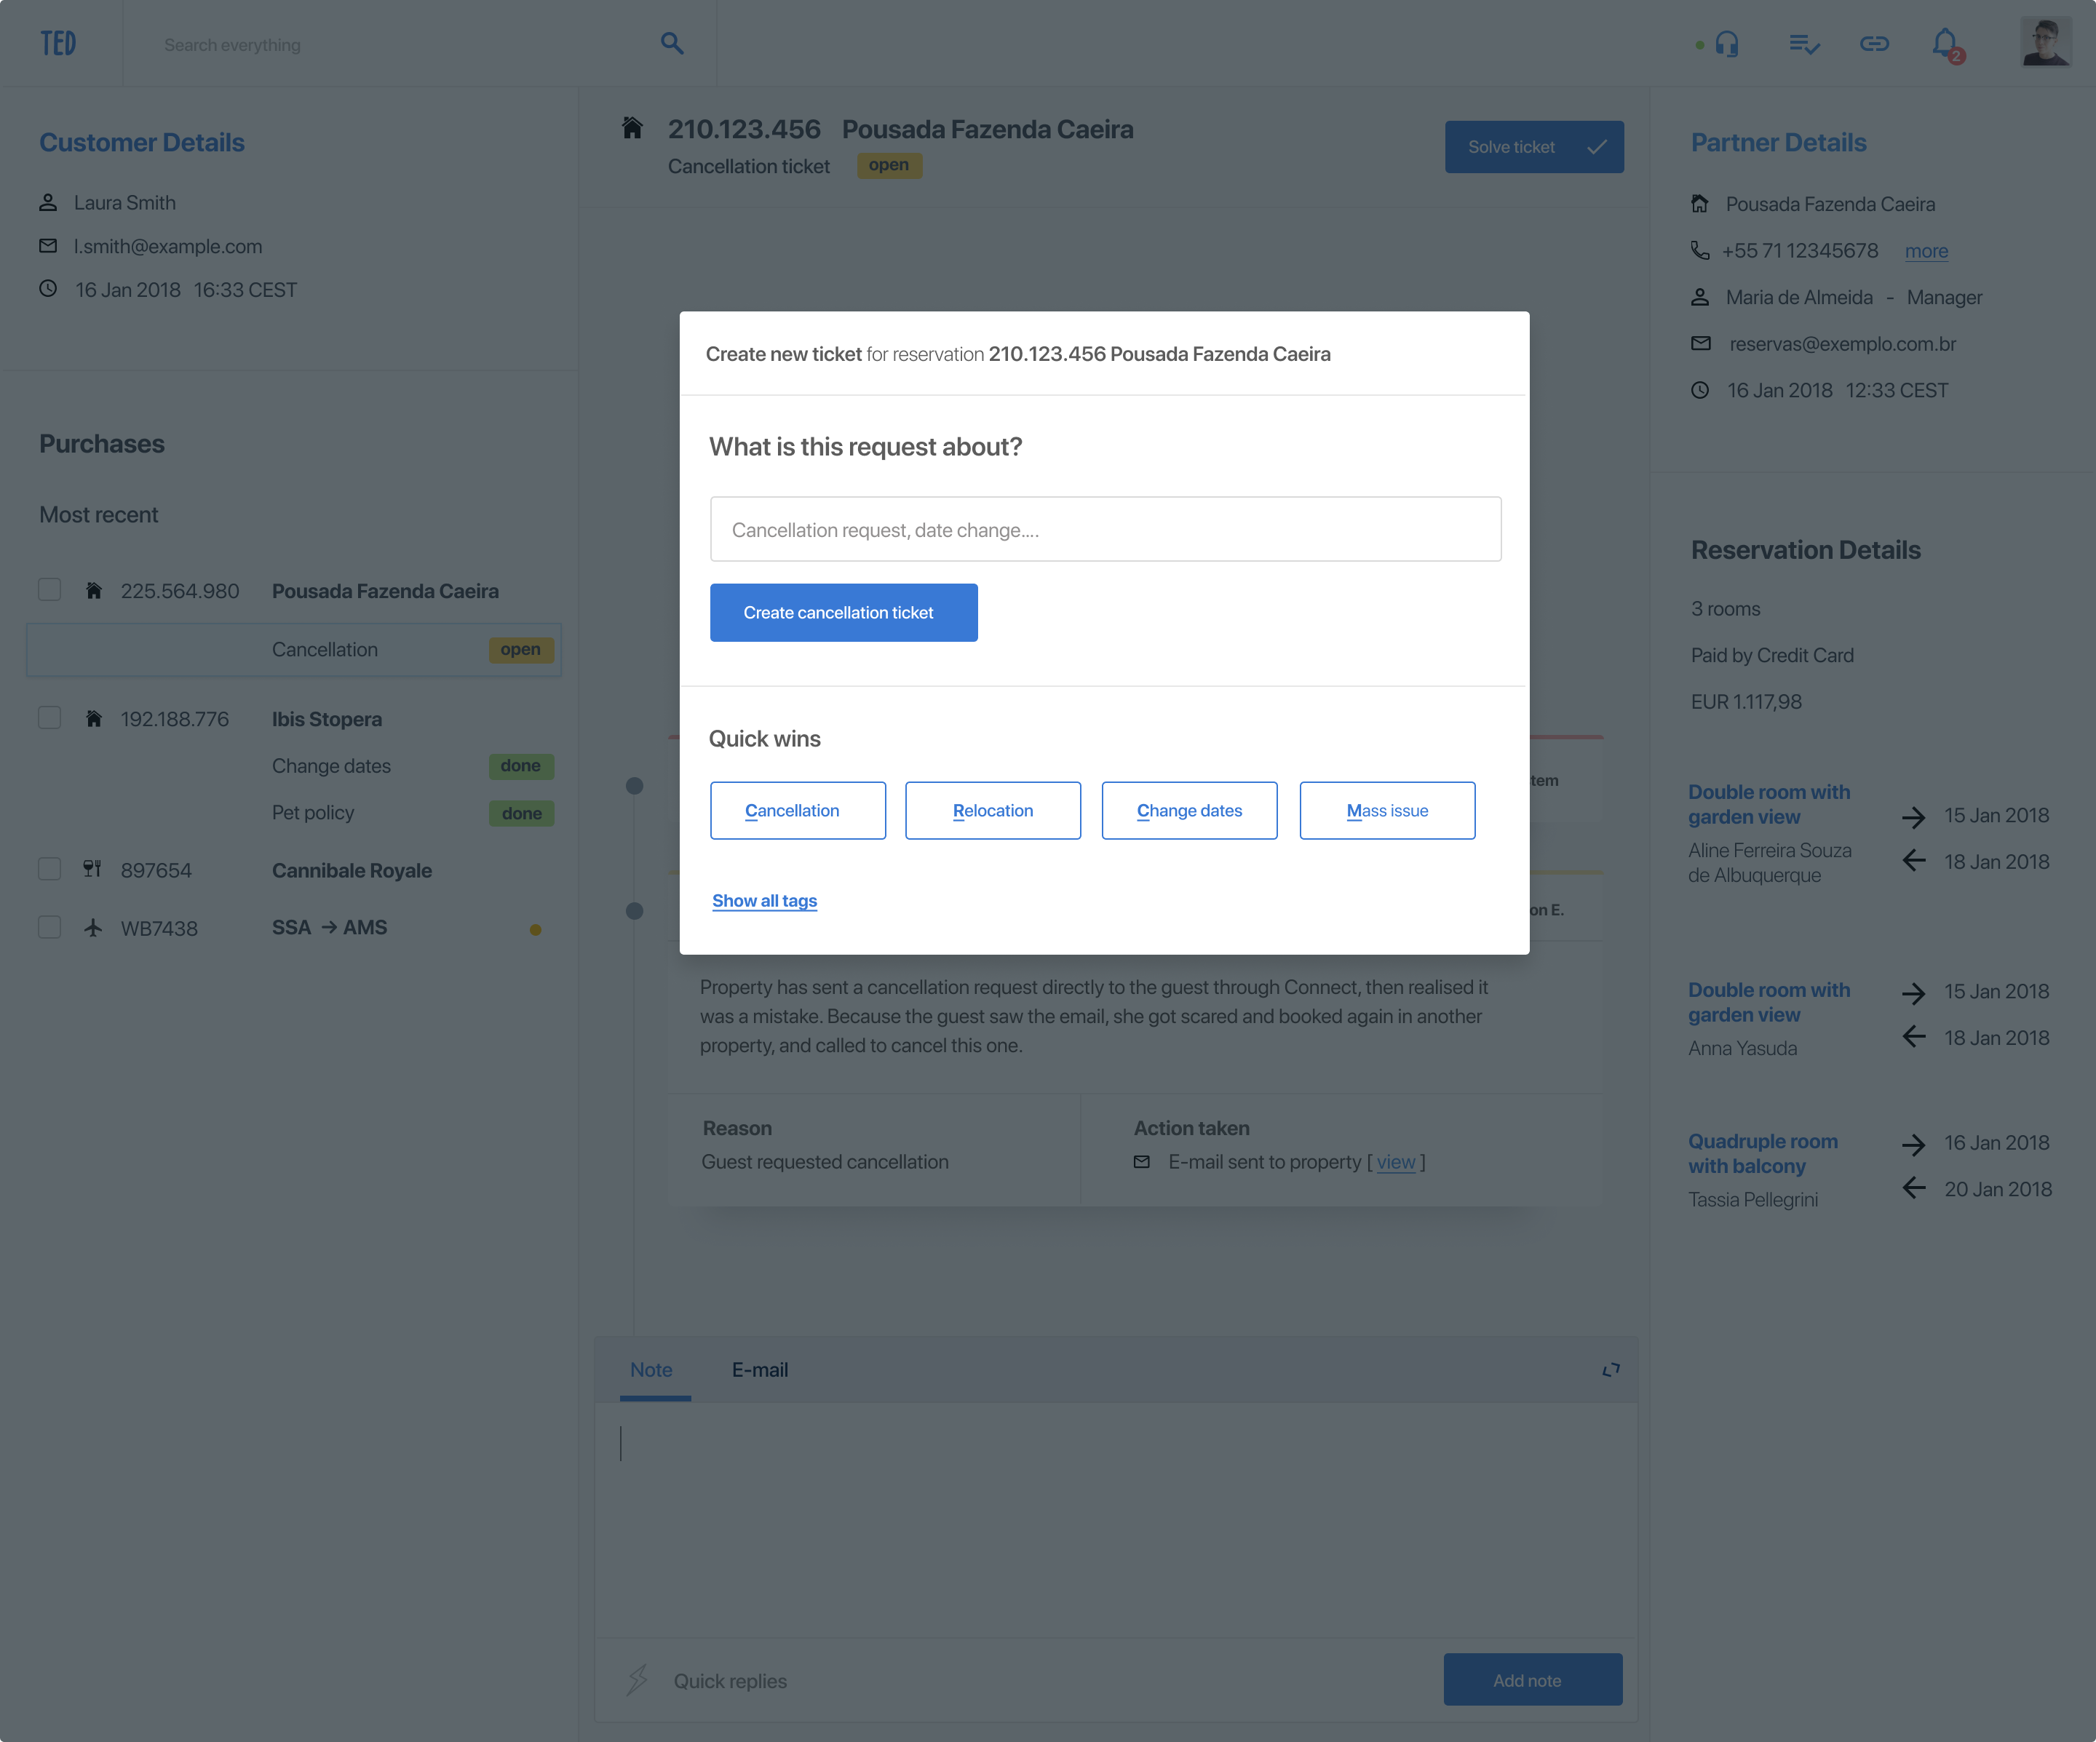Click the TED logo
The height and width of the screenshot is (1742, 2096).
click(x=58, y=44)
